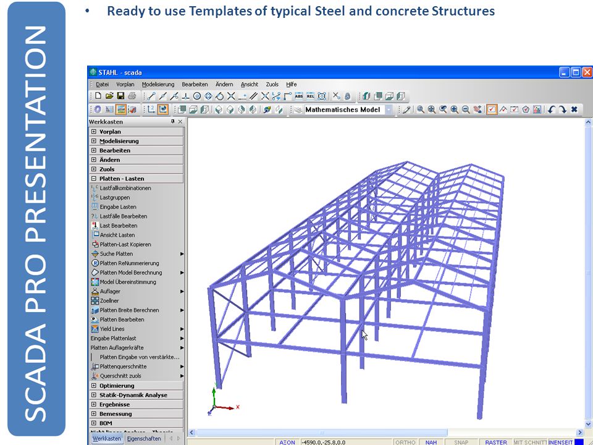
Task: Click the dark blue X delete icon
Action: point(574,110)
